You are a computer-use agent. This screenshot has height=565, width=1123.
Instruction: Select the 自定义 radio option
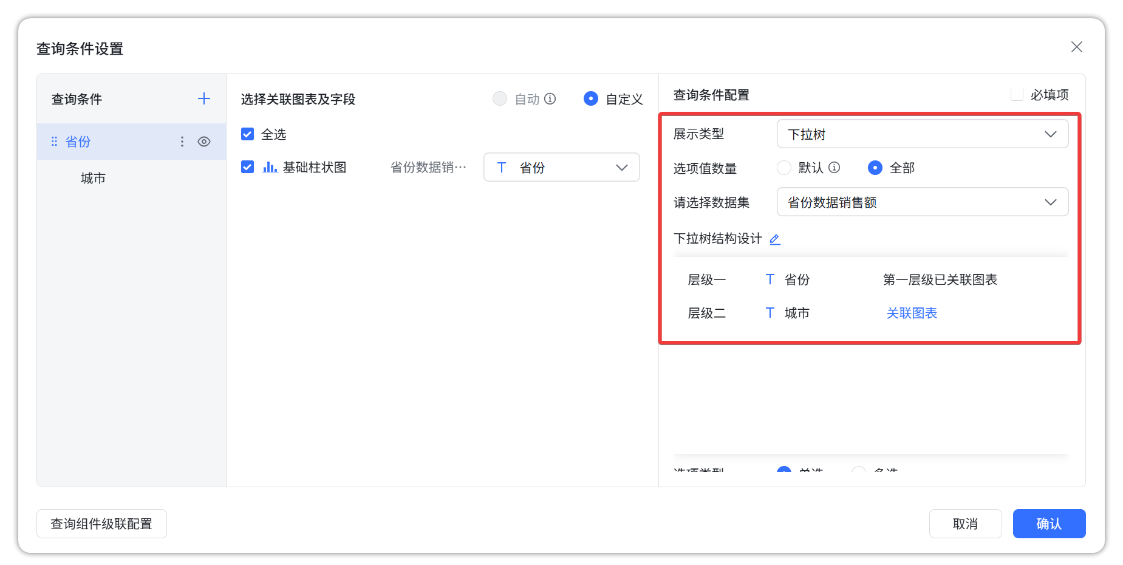pos(591,98)
